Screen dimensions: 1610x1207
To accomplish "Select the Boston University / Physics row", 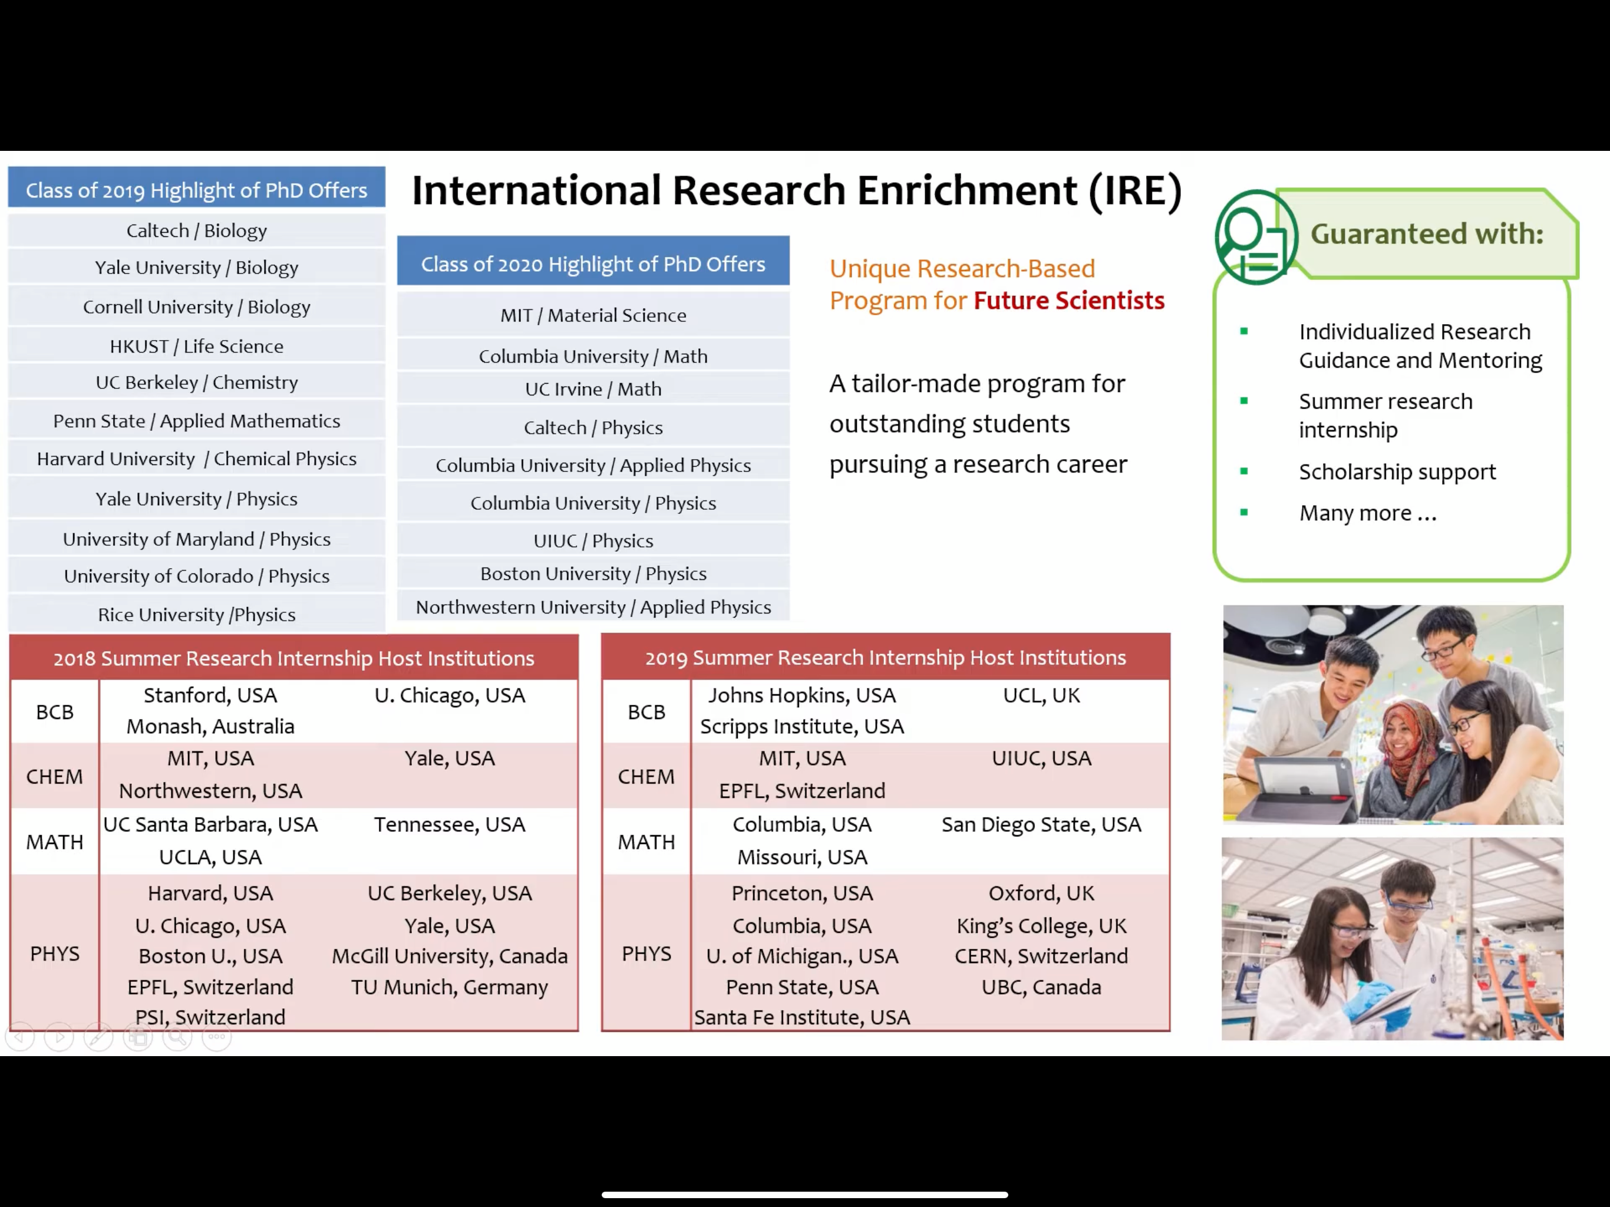I will point(593,573).
